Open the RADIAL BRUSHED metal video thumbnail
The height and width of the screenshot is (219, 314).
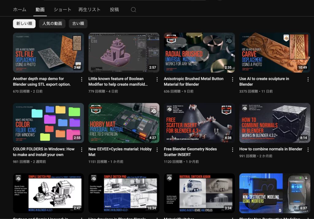pos(199,53)
